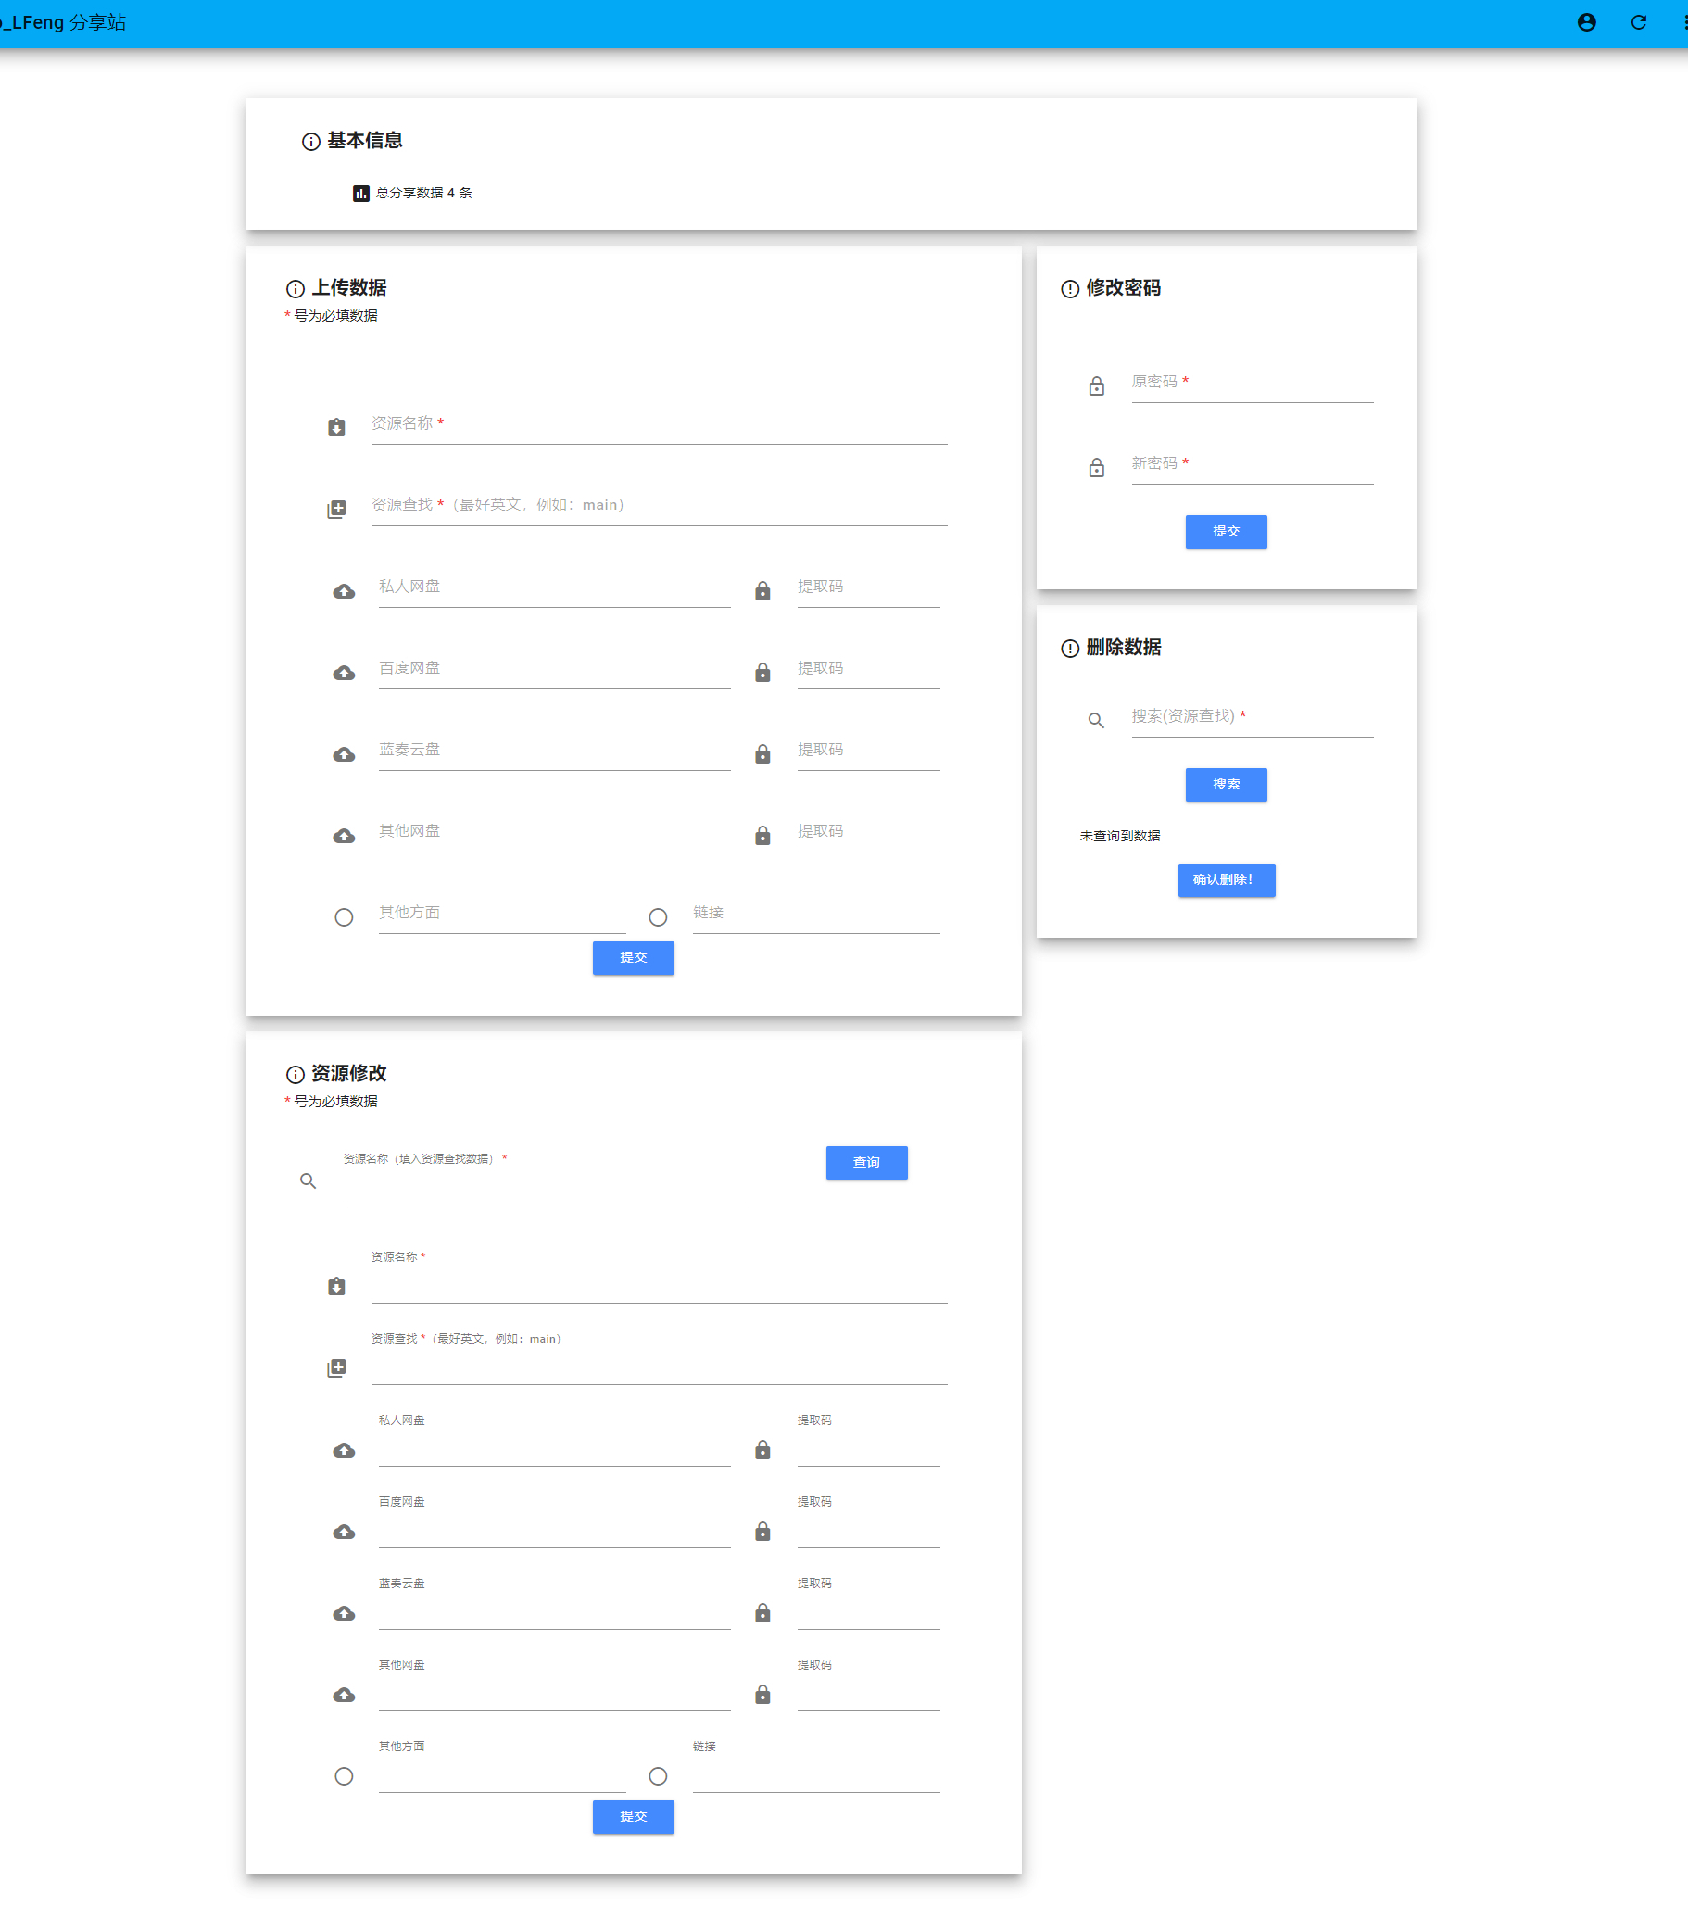Click the account profile icon in header
Screen dimensions: 1688x1906
(x=1586, y=22)
